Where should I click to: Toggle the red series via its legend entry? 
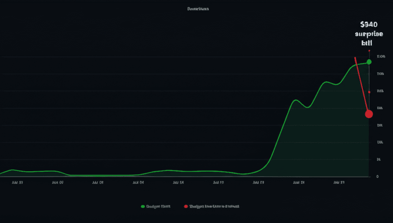(214, 206)
